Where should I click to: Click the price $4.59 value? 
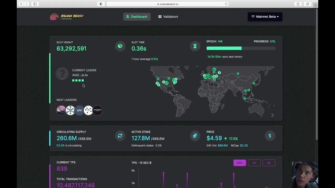[214, 138]
